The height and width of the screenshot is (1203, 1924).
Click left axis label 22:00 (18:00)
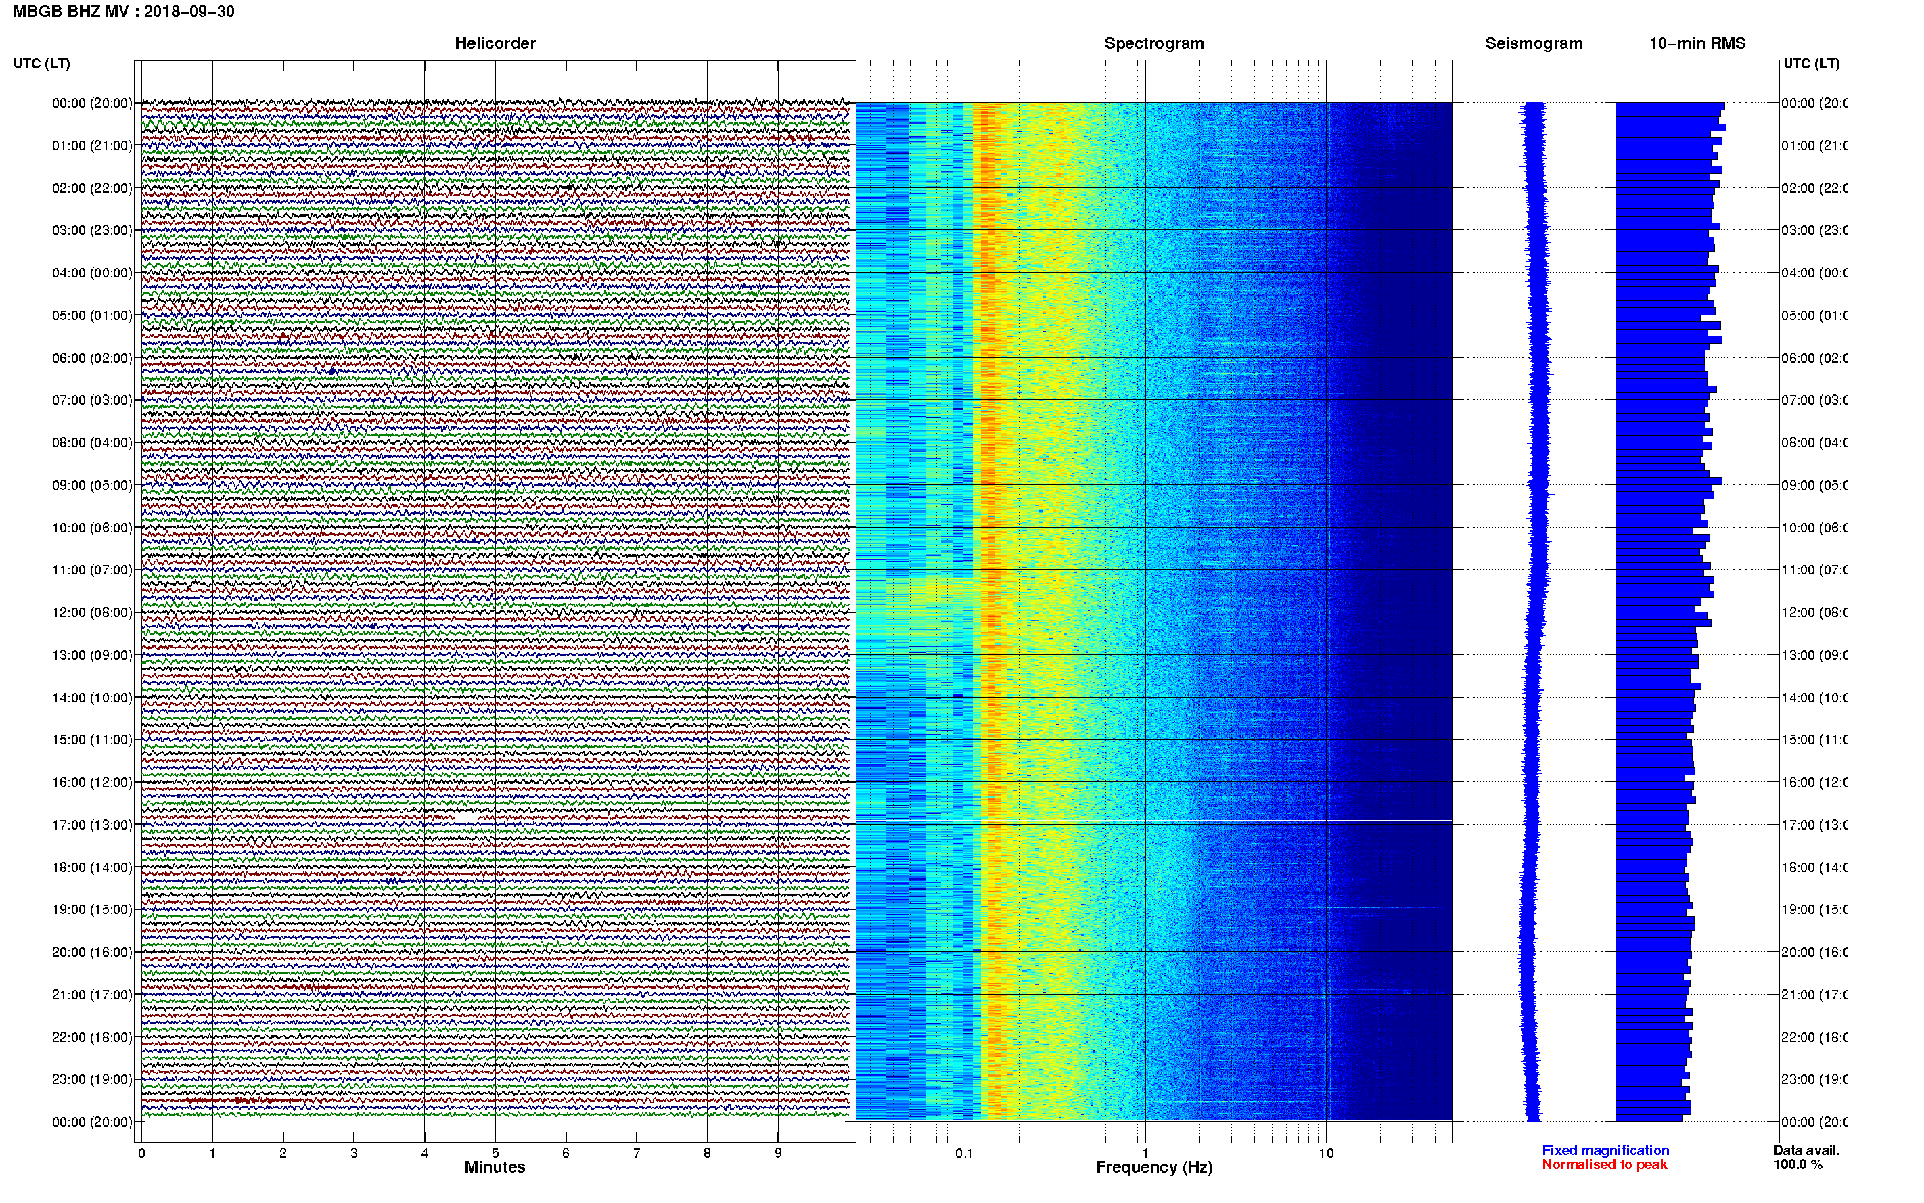tap(92, 1037)
